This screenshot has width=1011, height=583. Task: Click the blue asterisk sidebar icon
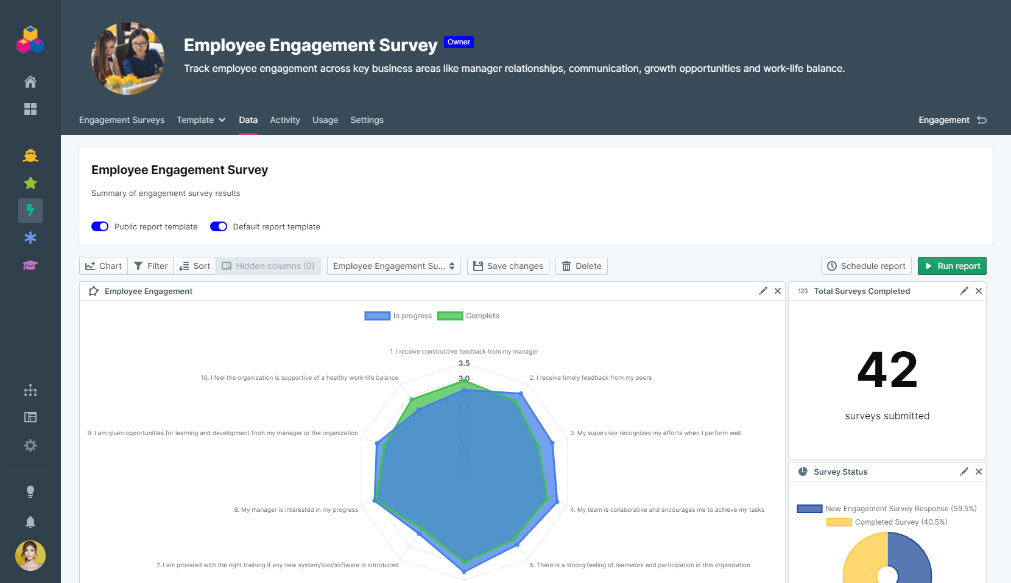coord(30,238)
